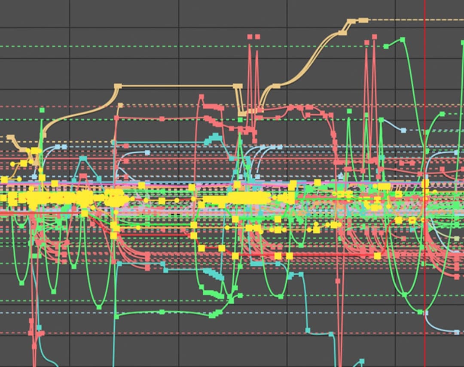Select the light blue keyframe ending the curve before the playhead

[403, 130]
